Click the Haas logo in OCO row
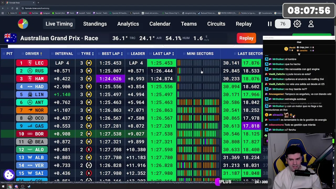 [30, 118]
